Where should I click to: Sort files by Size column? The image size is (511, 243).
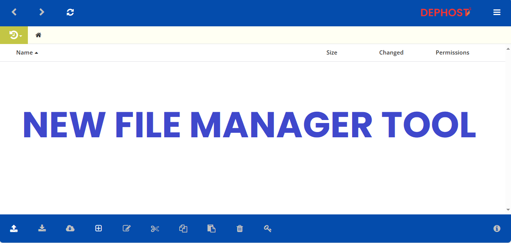332,53
